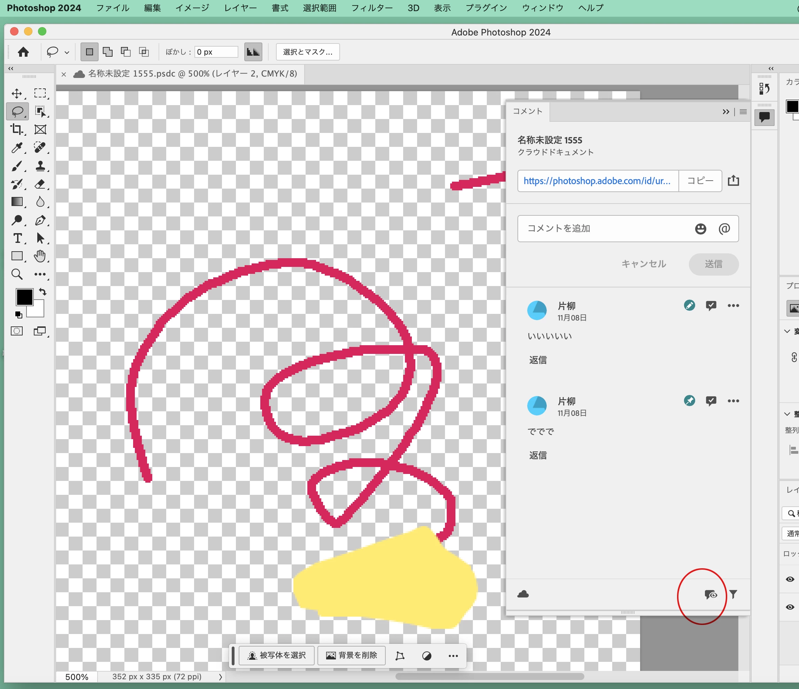Toggle comment annotation visibility eye icon

[711, 595]
